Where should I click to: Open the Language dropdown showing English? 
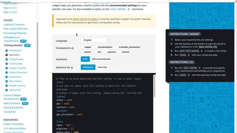[x=95, y=40]
